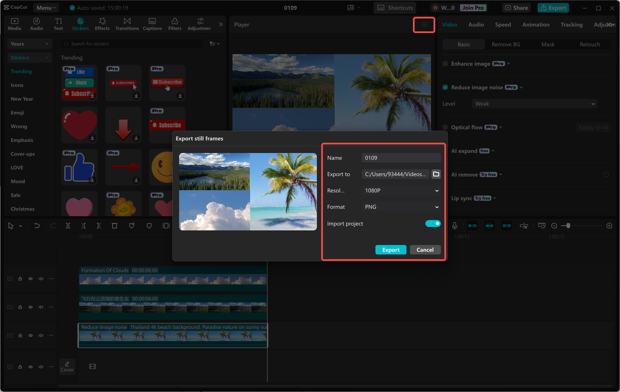The width and height of the screenshot is (620, 392).
Task: Click the Export button in still frames dialog
Action: point(391,250)
